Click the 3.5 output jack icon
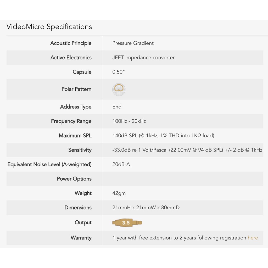This screenshot has height=268, width=268. tap(127, 223)
